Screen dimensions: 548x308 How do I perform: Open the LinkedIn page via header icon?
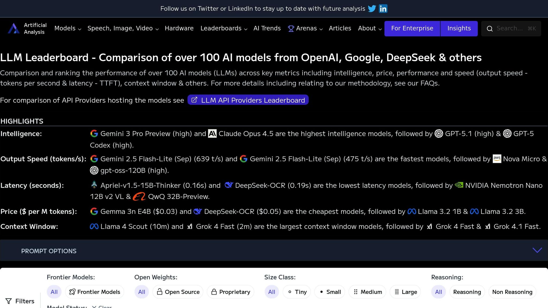click(383, 9)
